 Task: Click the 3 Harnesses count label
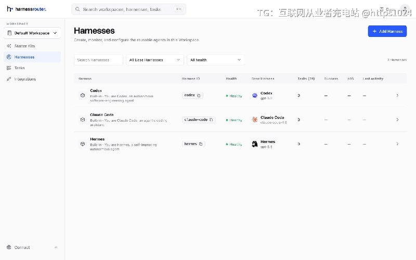click(x=397, y=60)
